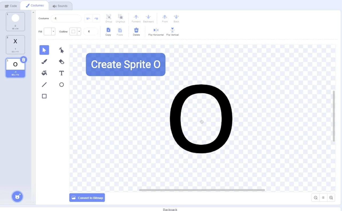Select the Line tool
This screenshot has width=342, height=211.
(44, 85)
